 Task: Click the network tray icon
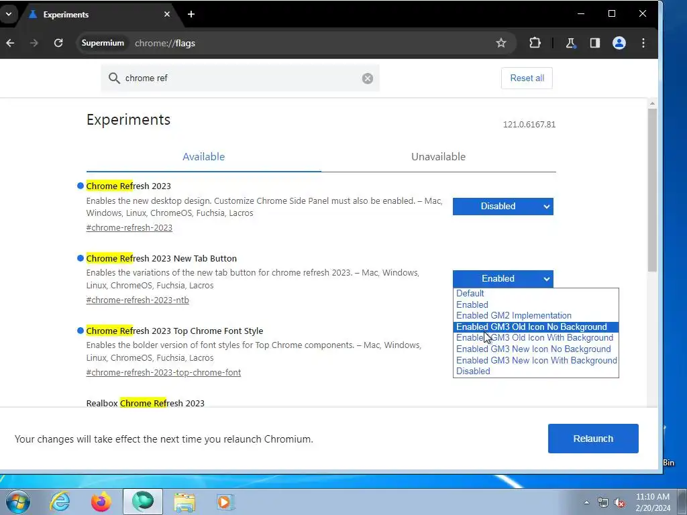pyautogui.click(x=603, y=503)
